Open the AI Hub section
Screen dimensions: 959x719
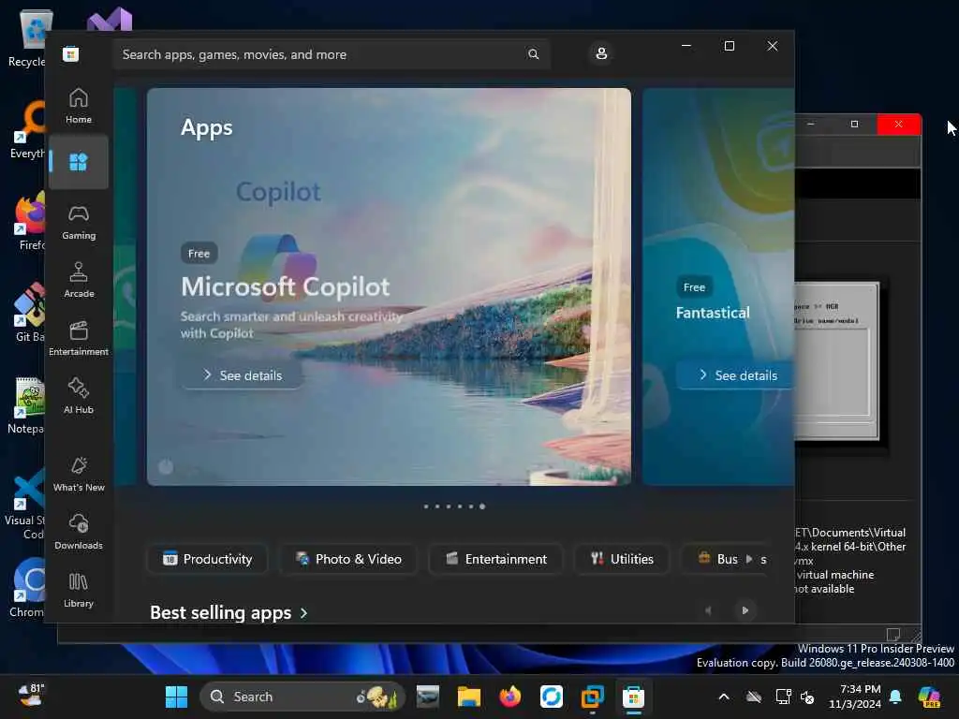[x=79, y=396]
